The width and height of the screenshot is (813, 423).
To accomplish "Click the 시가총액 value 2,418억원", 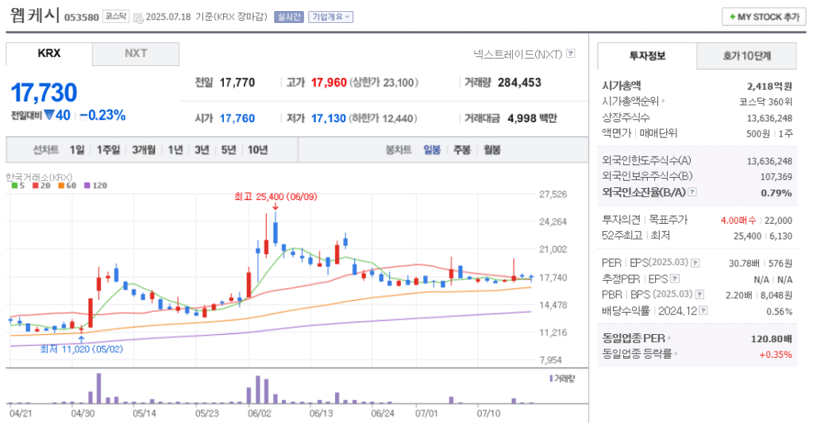I will [769, 86].
